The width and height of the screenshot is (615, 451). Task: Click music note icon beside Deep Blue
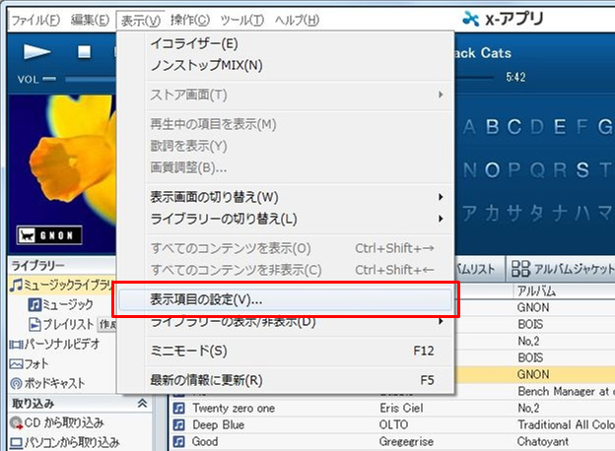pyautogui.click(x=179, y=425)
